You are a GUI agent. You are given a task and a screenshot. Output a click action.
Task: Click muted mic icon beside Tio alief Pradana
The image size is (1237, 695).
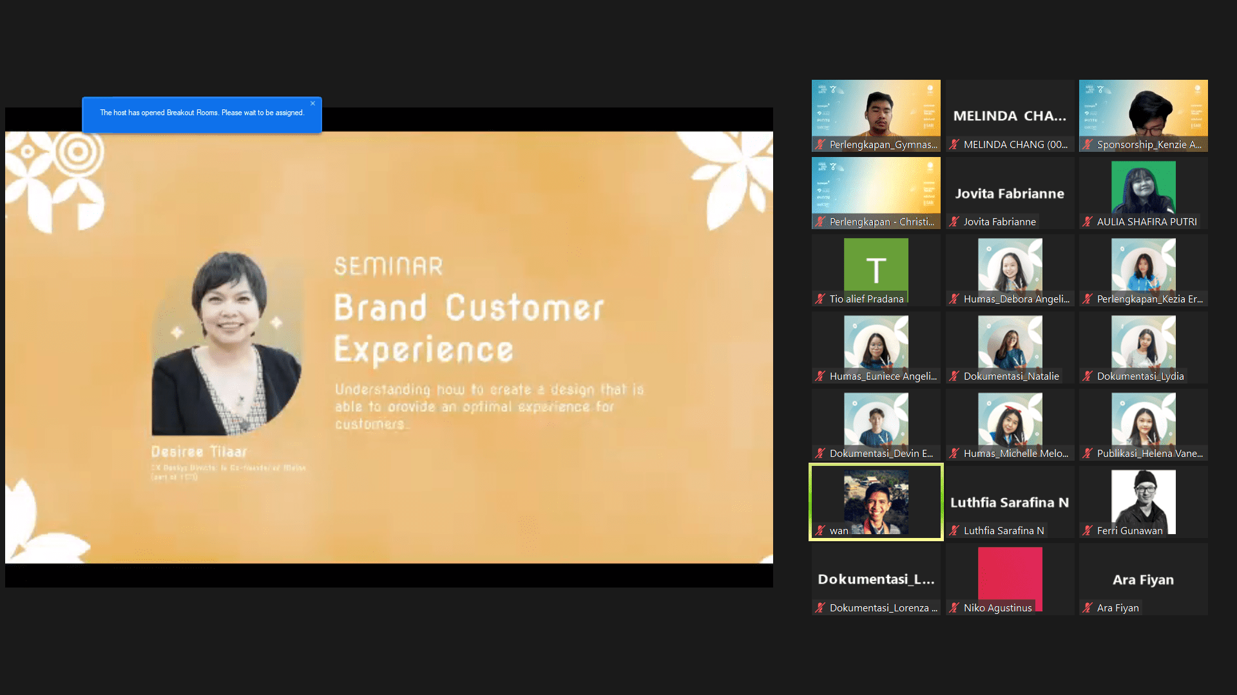[x=820, y=299]
